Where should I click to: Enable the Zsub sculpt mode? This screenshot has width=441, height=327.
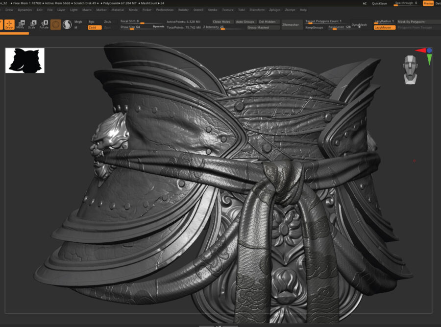(108, 22)
